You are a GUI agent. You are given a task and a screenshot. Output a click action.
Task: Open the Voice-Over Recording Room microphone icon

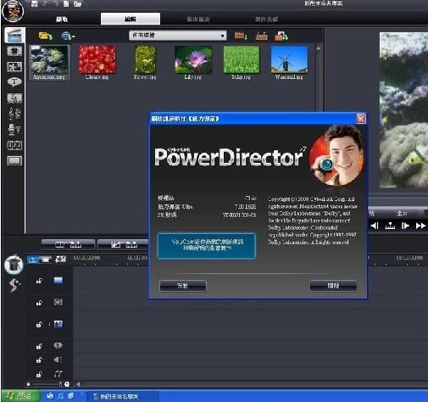pyautogui.click(x=14, y=129)
